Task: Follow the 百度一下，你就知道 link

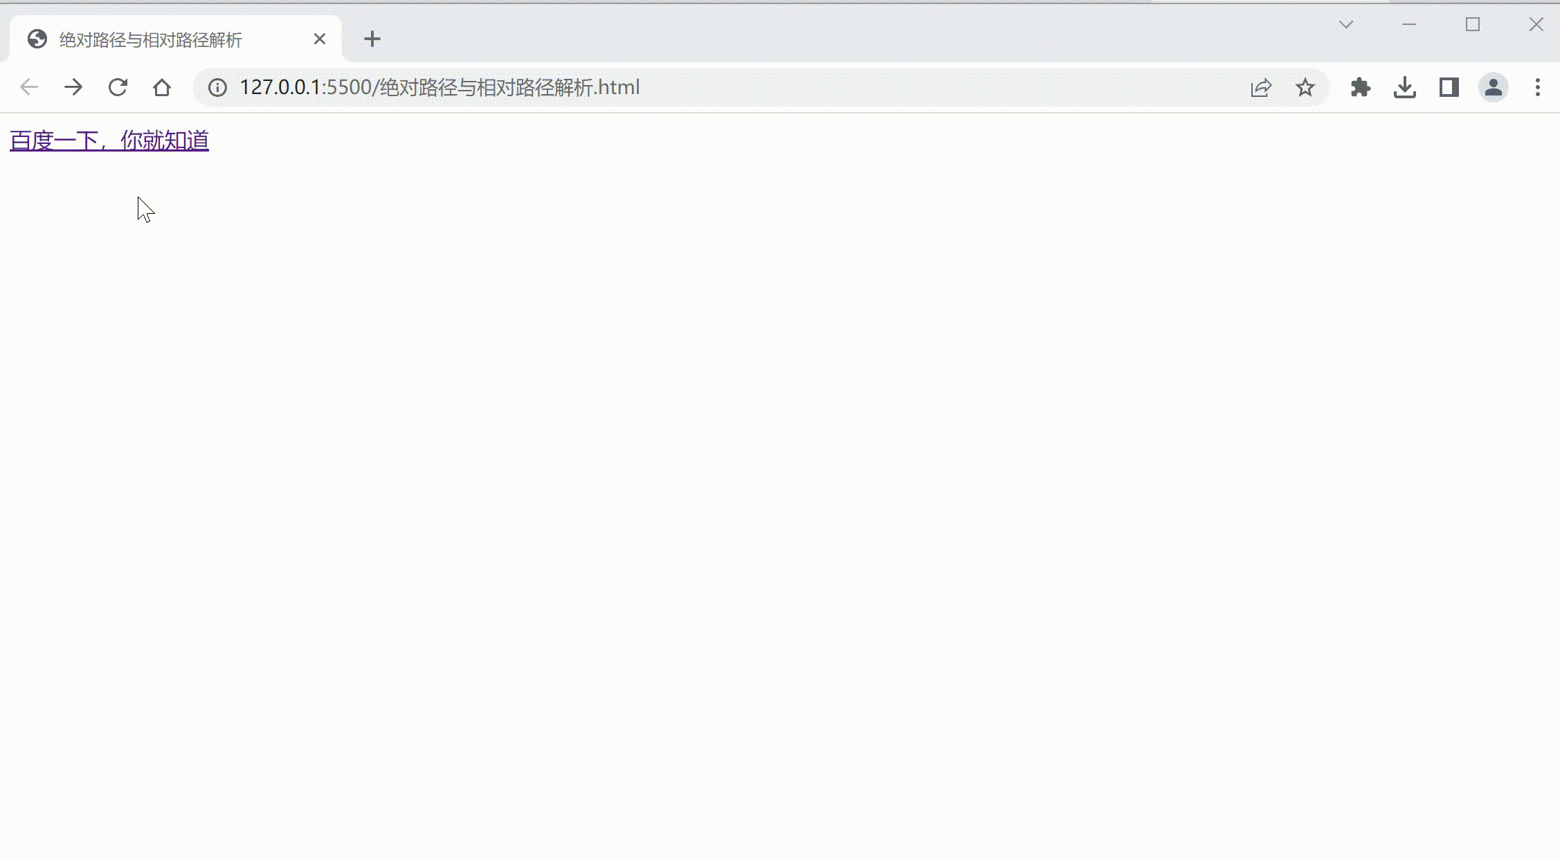Action: click(x=109, y=140)
